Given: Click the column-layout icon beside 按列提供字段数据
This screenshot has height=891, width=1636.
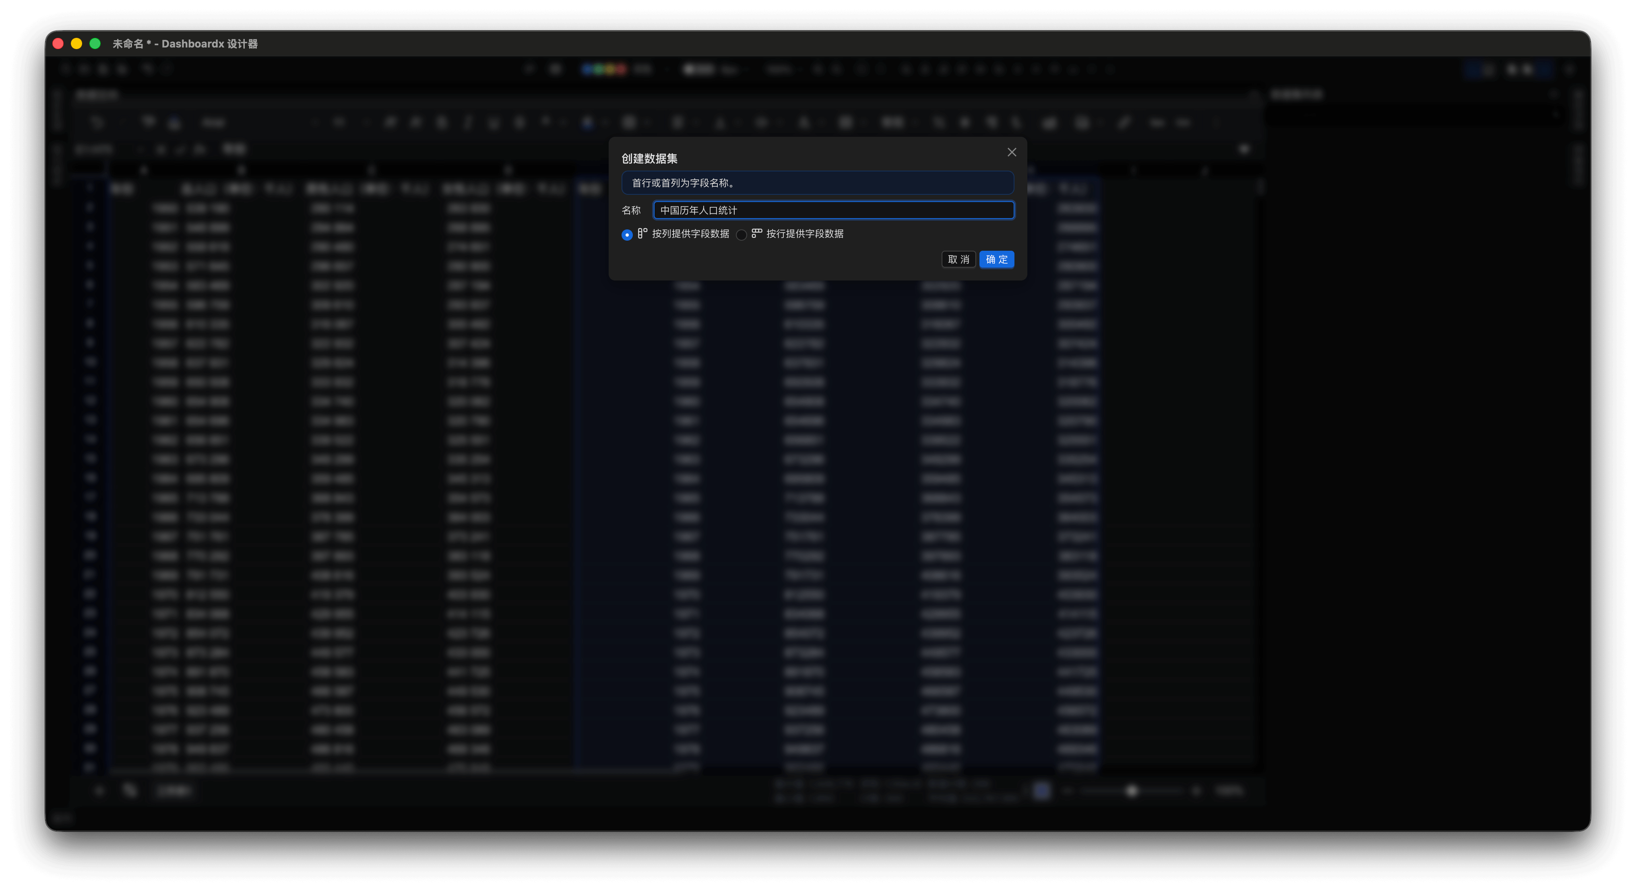Looking at the screenshot, I should (642, 234).
